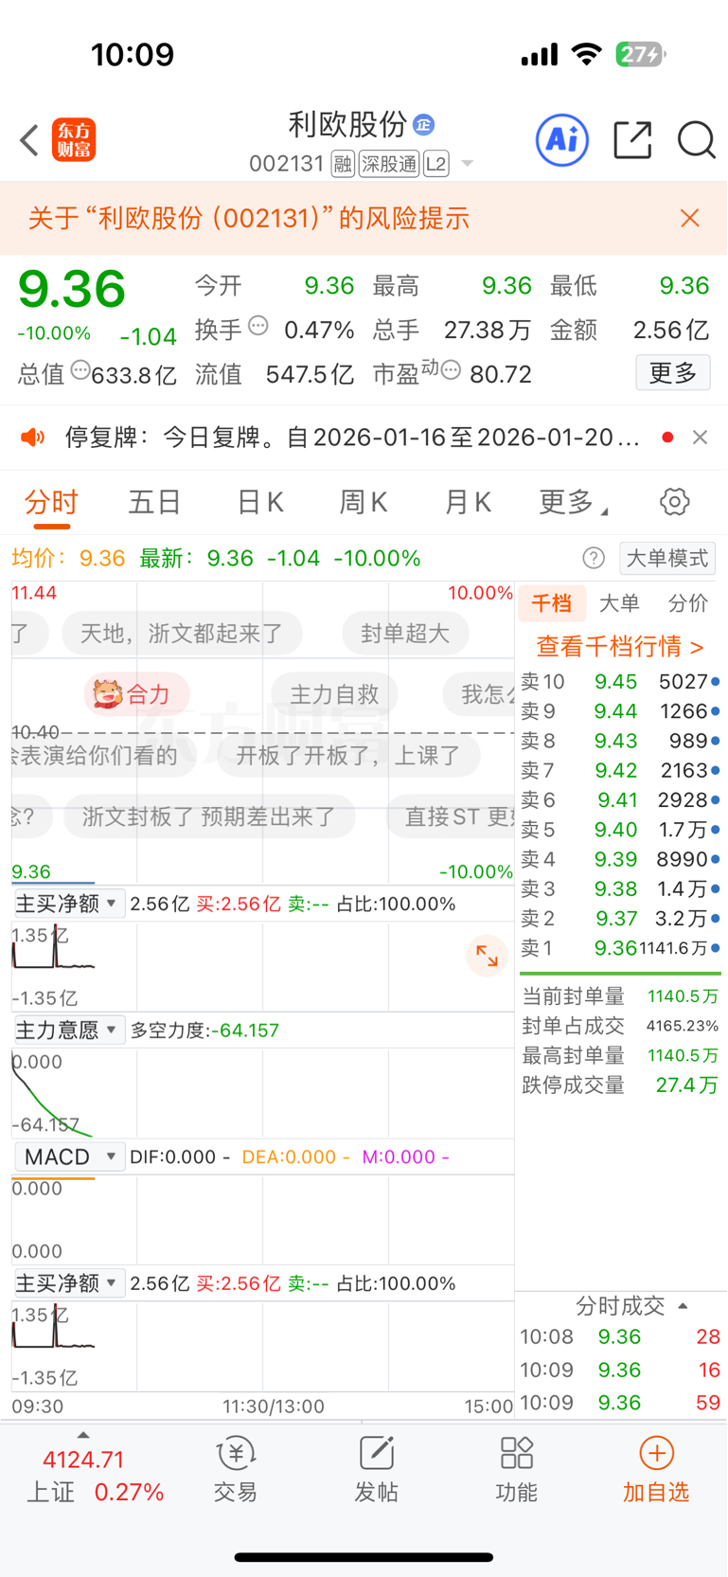
Task: Open the search magnifier icon
Action: (x=696, y=140)
